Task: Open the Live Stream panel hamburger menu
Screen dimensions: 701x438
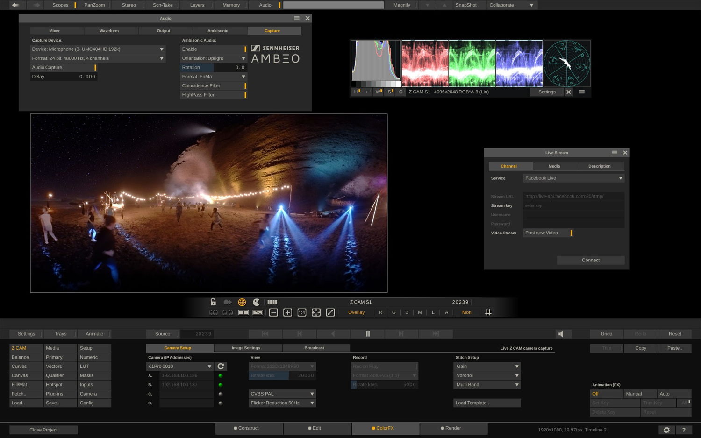Action: click(x=615, y=153)
